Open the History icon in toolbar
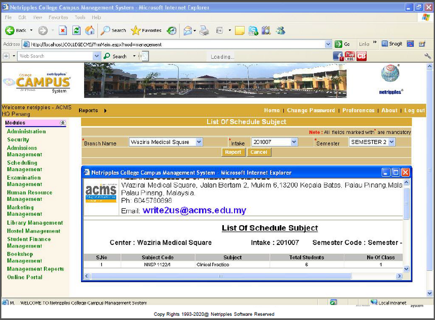 (x=172, y=30)
